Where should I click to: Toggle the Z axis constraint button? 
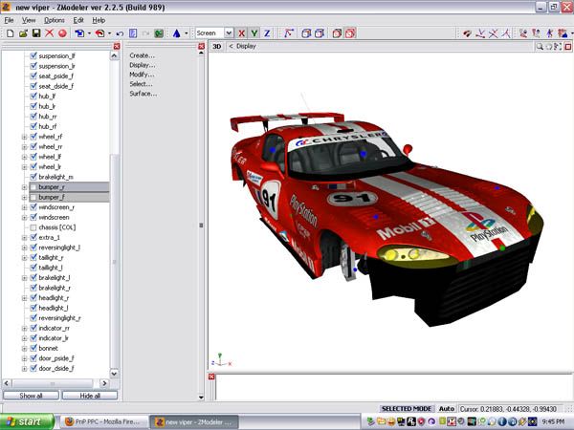click(x=267, y=33)
